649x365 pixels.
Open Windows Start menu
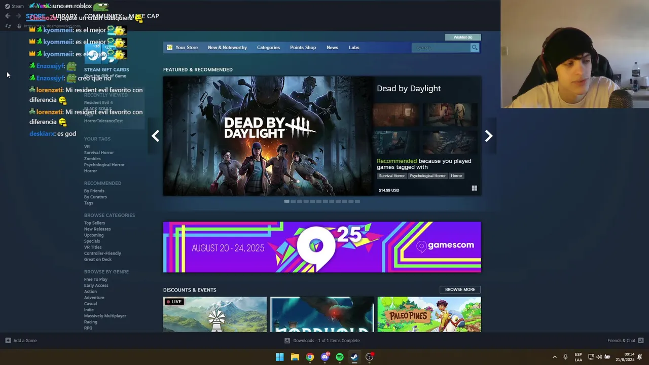click(279, 357)
